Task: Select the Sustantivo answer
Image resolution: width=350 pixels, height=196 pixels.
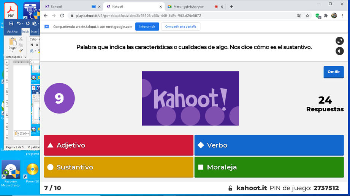Action: pyautogui.click(x=119, y=167)
